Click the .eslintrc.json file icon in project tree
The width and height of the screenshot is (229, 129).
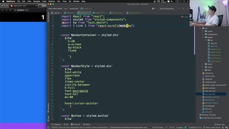pos(203,76)
